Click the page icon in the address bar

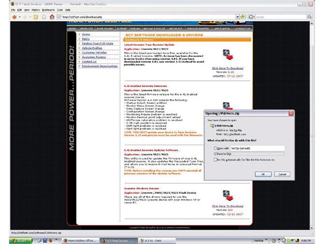[59, 17]
